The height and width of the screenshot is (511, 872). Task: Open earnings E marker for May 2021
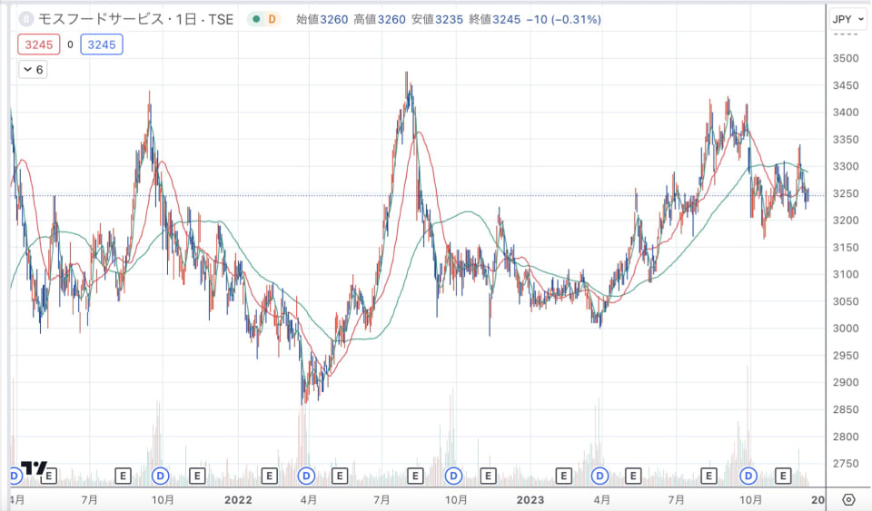point(49,476)
